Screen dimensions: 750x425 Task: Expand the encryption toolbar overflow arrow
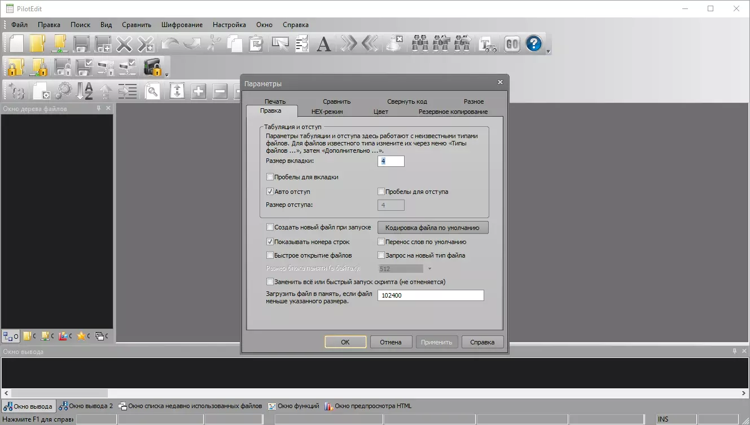[166, 74]
